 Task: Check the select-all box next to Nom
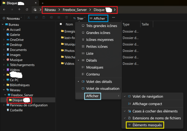[61, 24]
